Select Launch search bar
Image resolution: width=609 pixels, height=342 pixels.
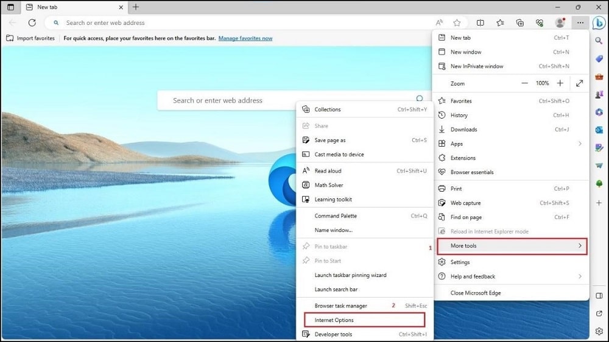click(365, 290)
